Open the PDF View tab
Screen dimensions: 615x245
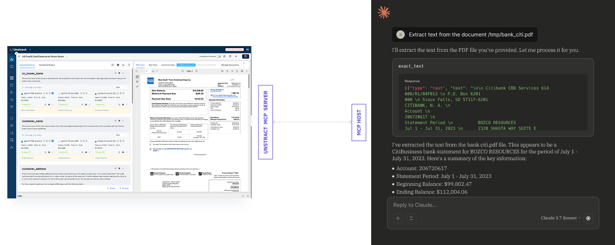[x=141, y=65]
